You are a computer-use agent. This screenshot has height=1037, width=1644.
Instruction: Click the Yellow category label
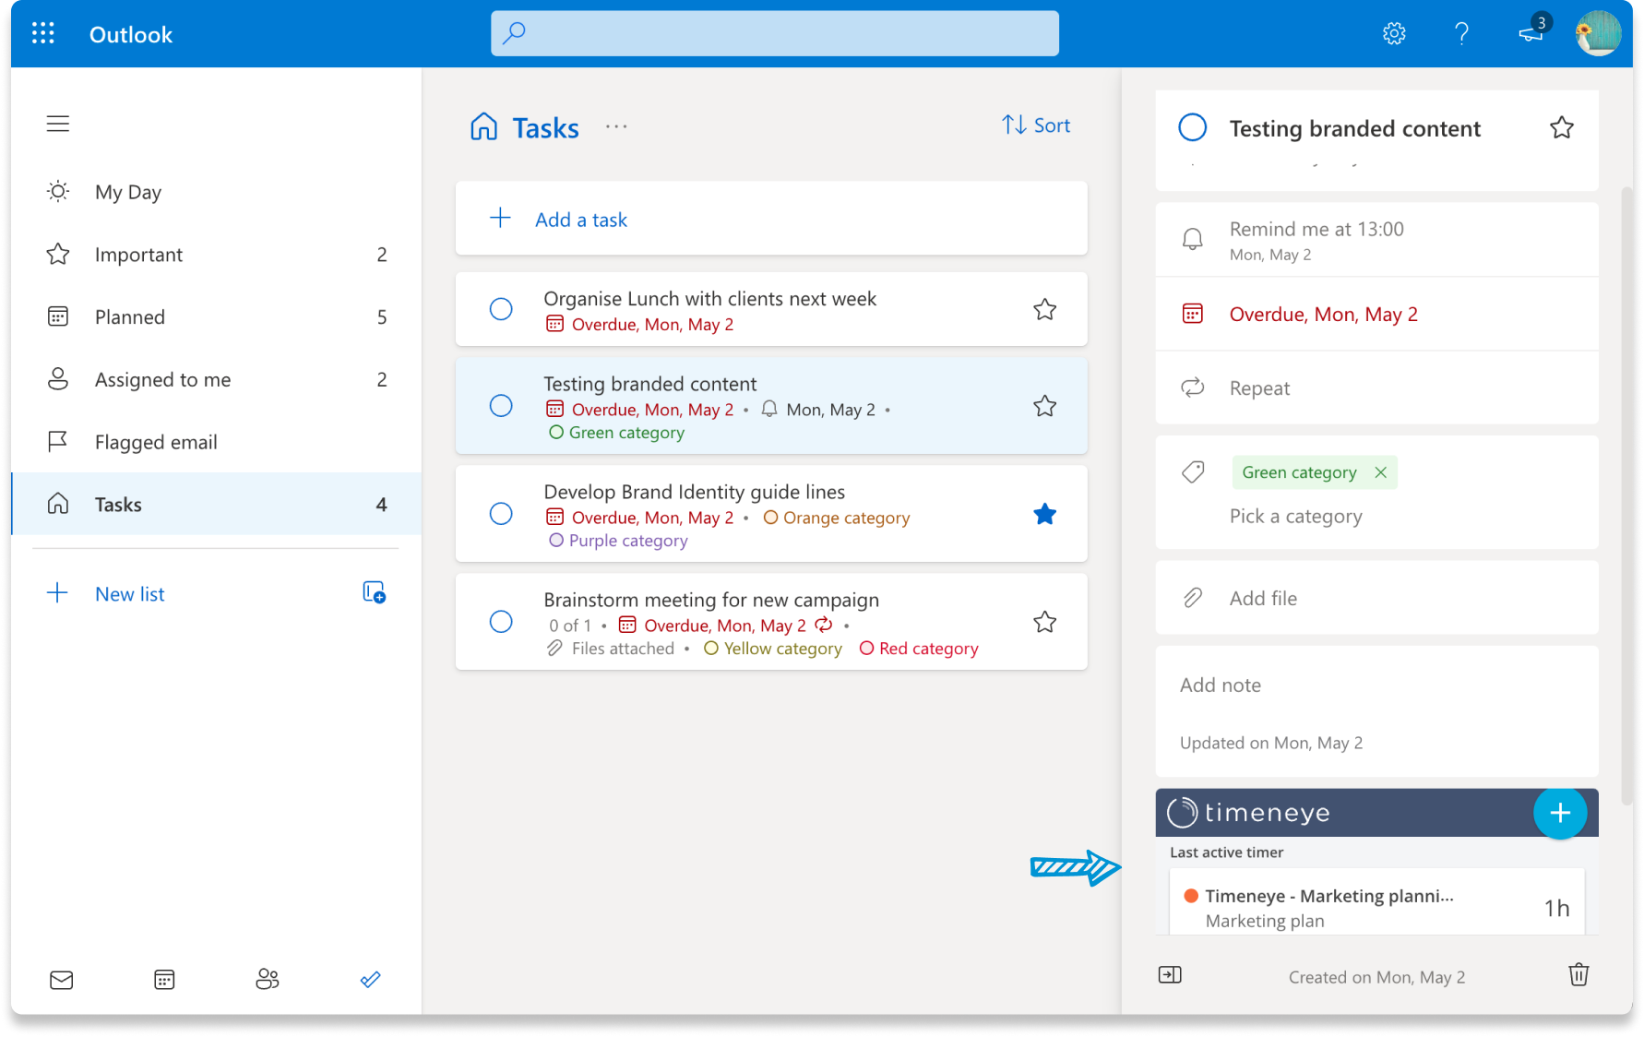tap(773, 649)
